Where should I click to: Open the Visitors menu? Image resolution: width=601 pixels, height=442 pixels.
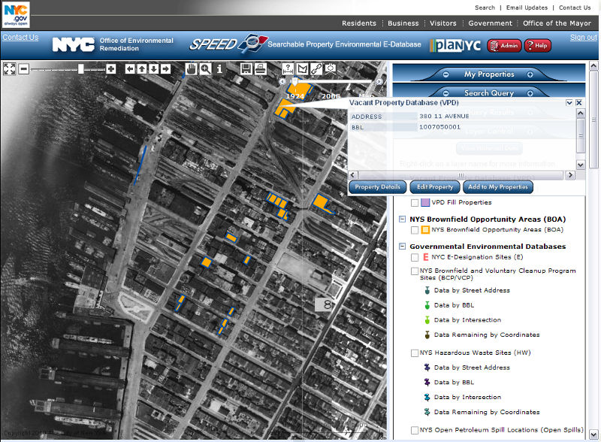coord(443,23)
